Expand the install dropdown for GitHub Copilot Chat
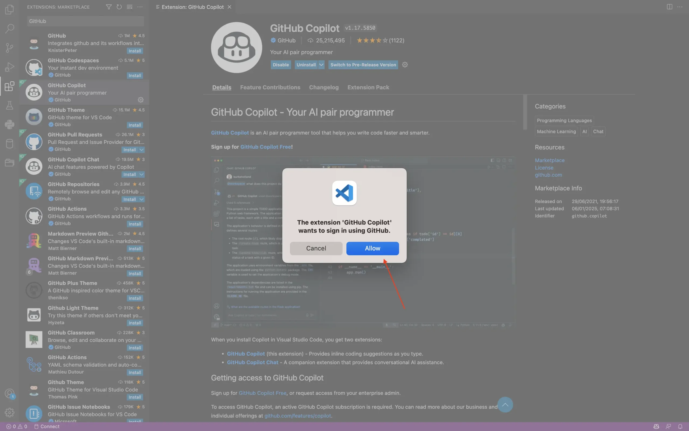This screenshot has height=431, width=689. (142, 175)
